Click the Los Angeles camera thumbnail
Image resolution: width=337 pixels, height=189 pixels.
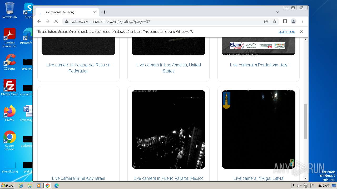pyautogui.click(x=168, y=46)
